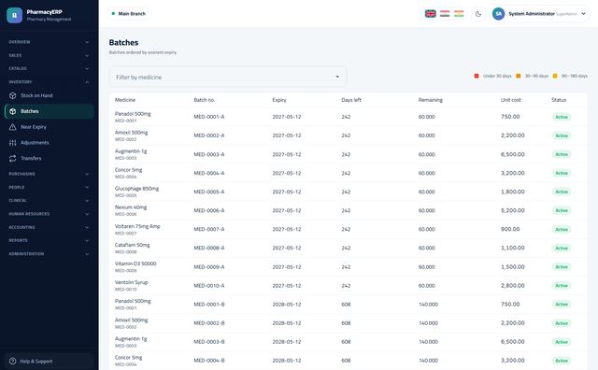The width and height of the screenshot is (598, 370).
Task: Click Active badge in MED-0002-B row
Action: point(562,323)
